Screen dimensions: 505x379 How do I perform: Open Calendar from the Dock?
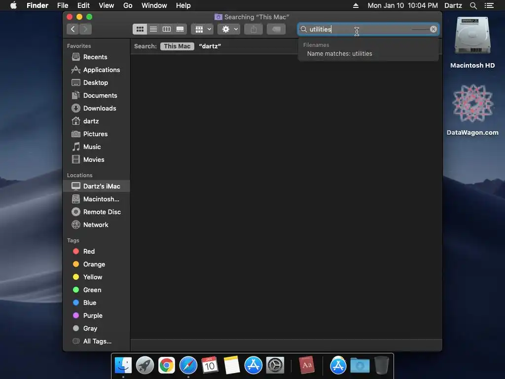pos(210,366)
